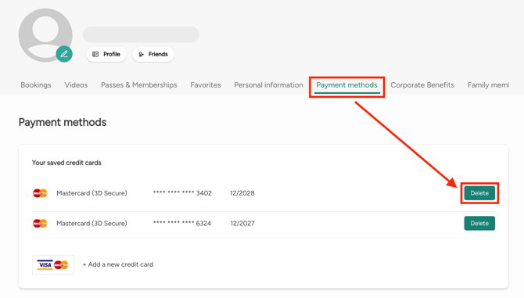Viewport: 524px width, 298px height.
Task: Go to the Favorites tab
Action: click(206, 84)
